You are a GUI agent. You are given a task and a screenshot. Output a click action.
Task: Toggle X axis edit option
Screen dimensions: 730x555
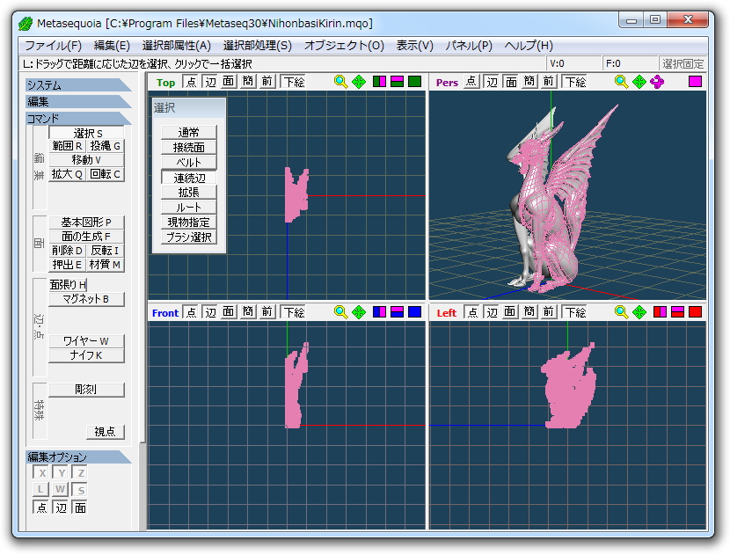point(41,473)
